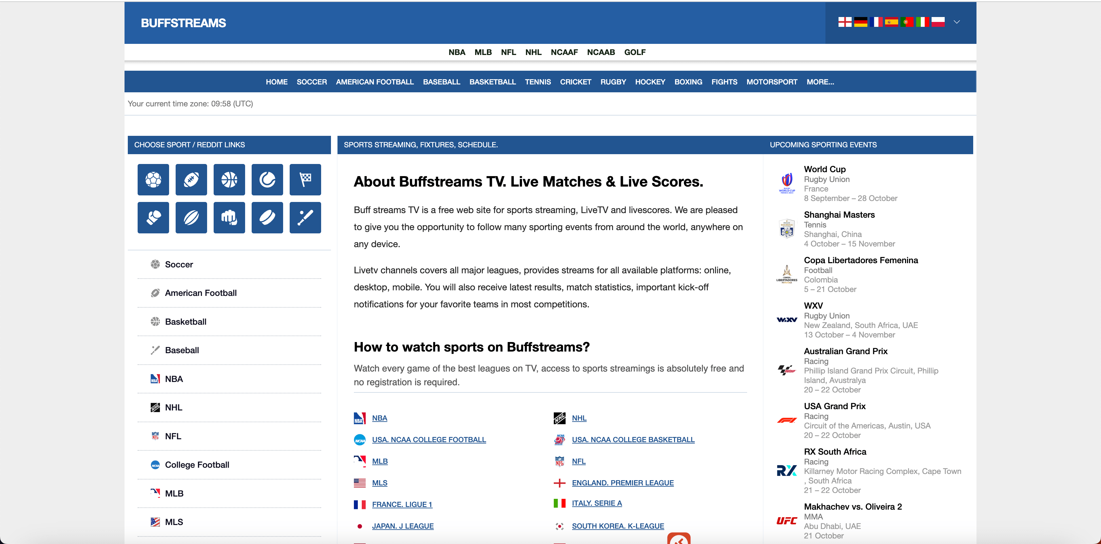Image resolution: width=1101 pixels, height=544 pixels.
Task: Click the soccer ball sport tile
Action: pos(153,179)
